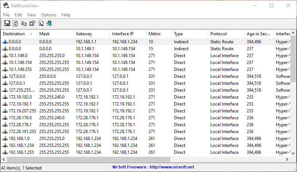Sort by the Metric column header

158,34
